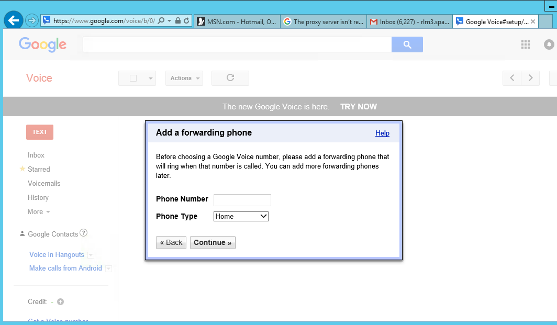
Task: Click the blue search magnifier button
Action: coord(407,44)
